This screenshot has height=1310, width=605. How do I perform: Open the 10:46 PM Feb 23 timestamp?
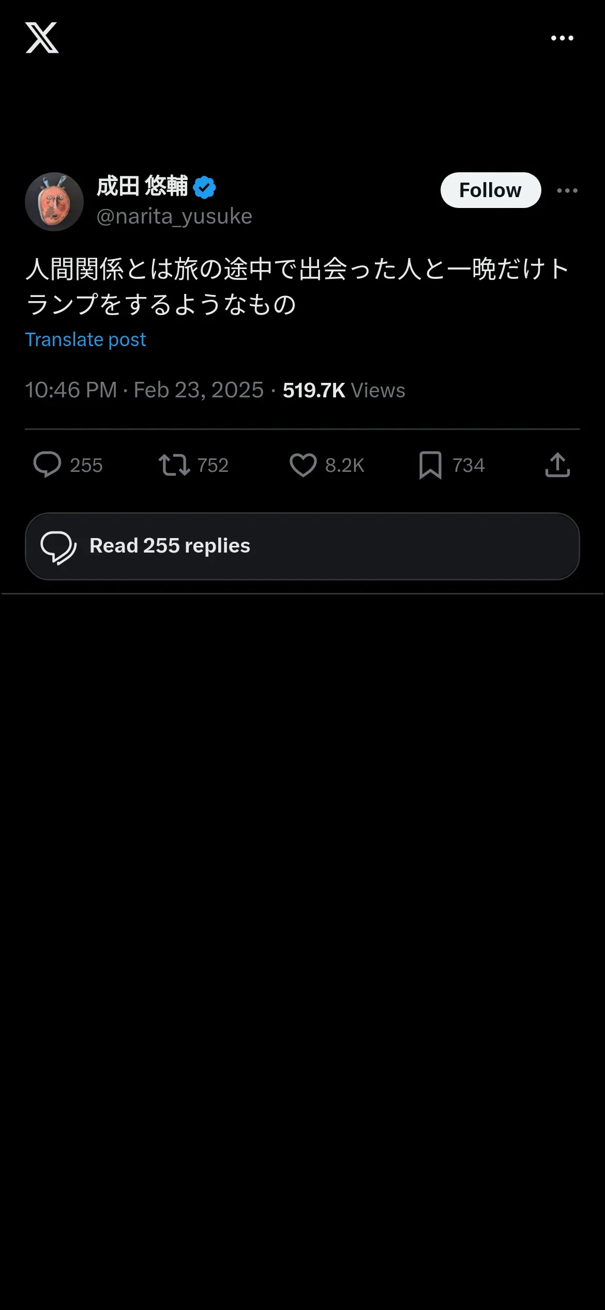tap(144, 390)
